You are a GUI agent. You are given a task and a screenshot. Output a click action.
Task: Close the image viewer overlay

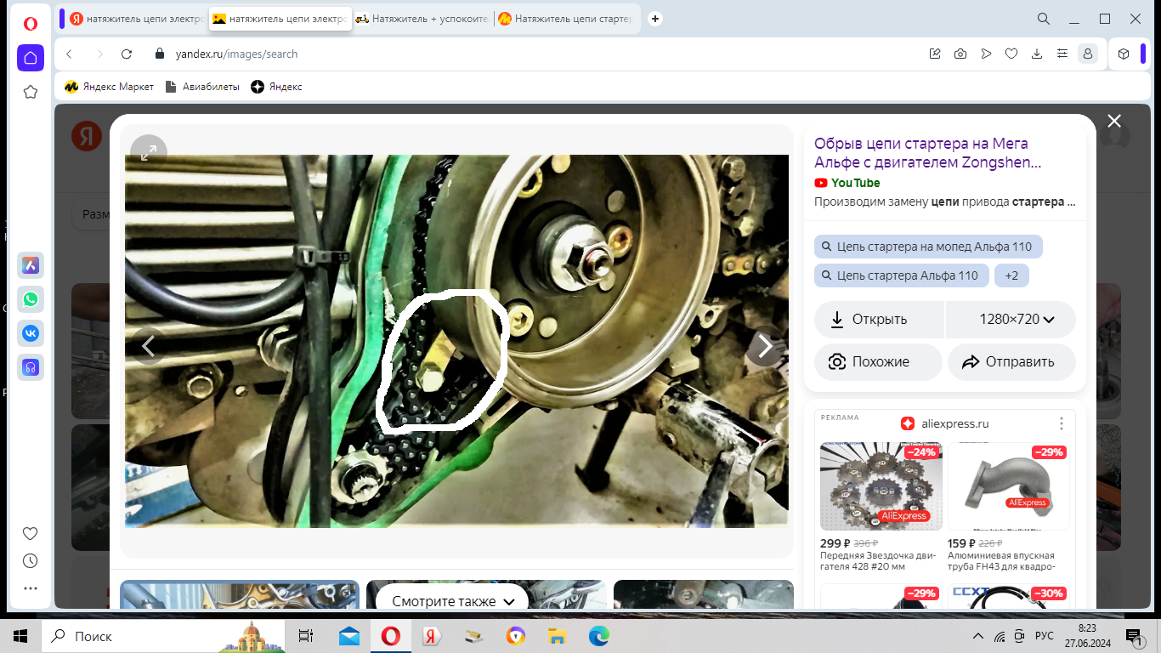coord(1114,122)
